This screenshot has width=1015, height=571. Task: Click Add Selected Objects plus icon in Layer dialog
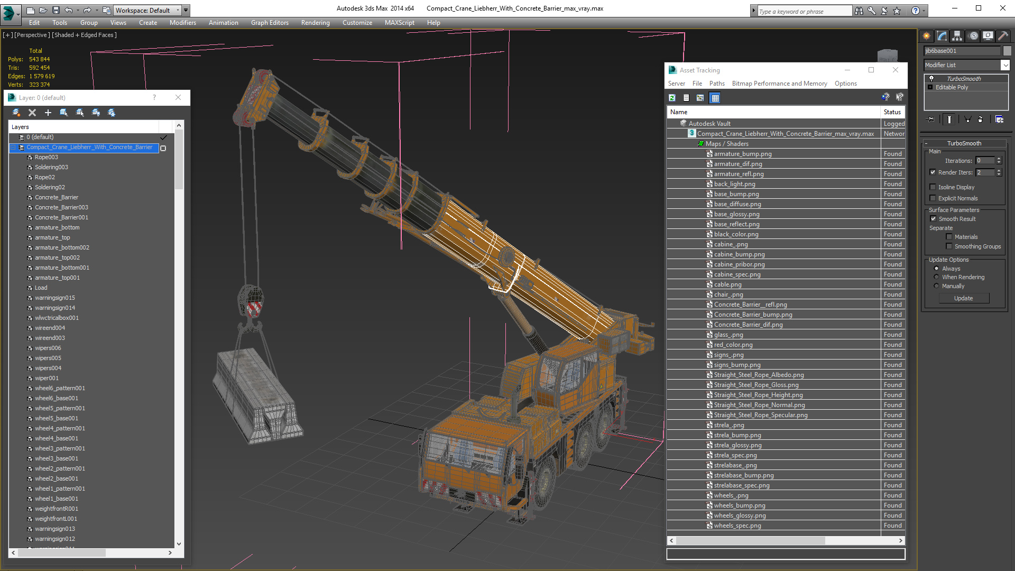(x=48, y=112)
